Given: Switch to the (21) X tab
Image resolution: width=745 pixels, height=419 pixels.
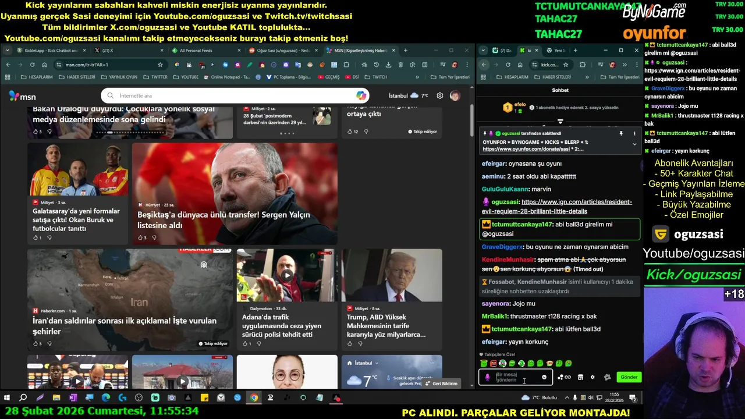Looking at the screenshot, I should [129, 51].
